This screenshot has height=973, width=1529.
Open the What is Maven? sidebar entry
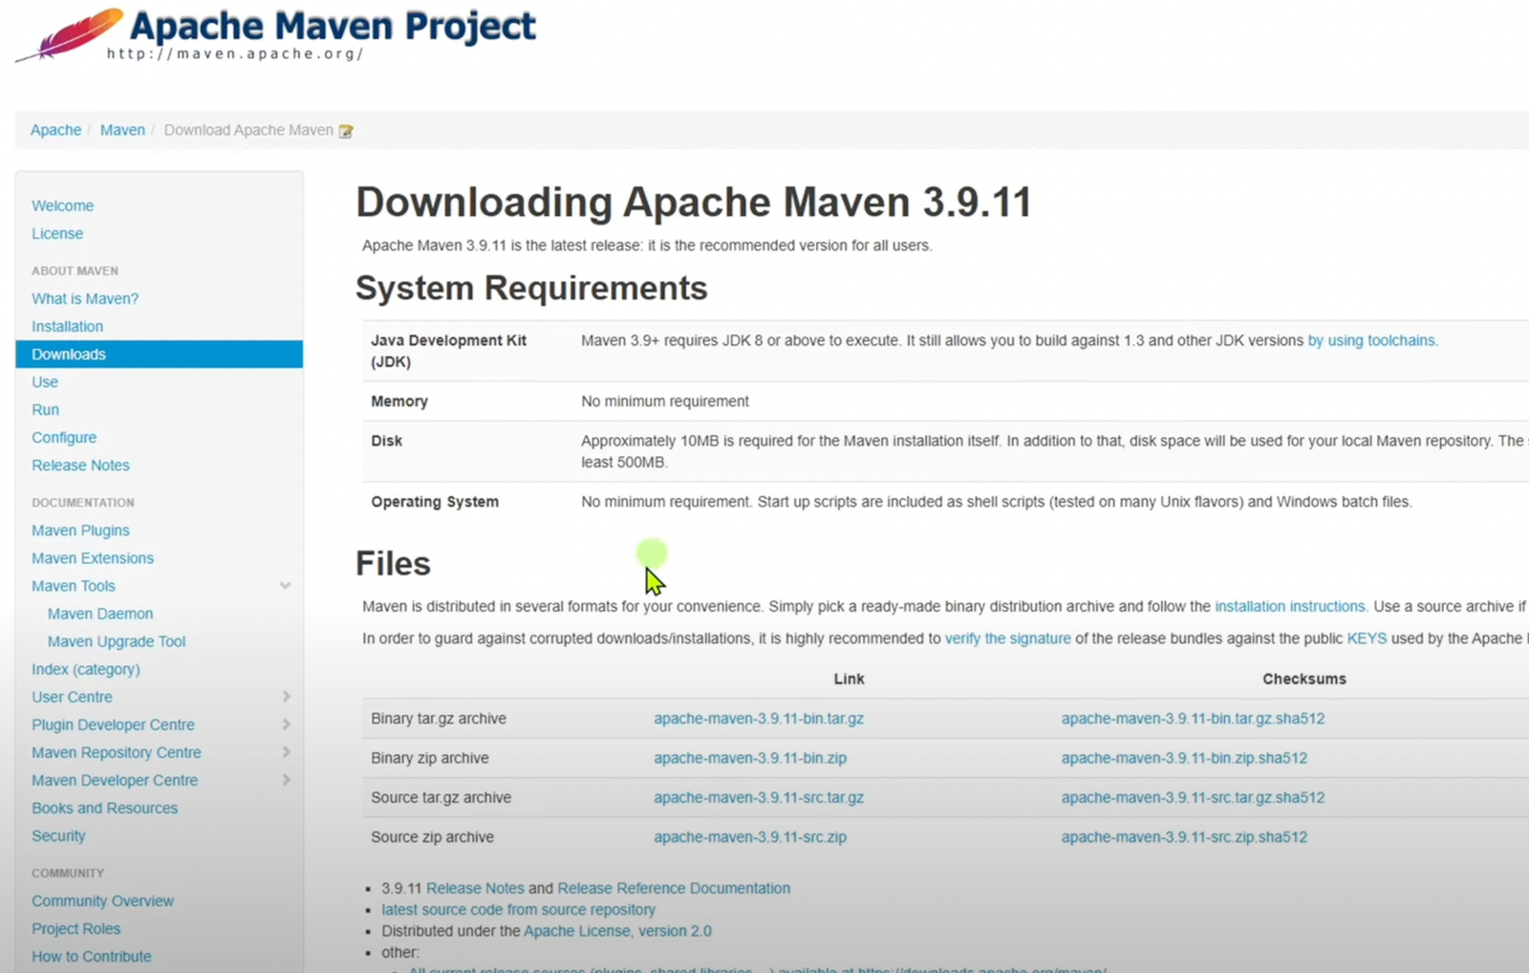pyautogui.click(x=84, y=298)
